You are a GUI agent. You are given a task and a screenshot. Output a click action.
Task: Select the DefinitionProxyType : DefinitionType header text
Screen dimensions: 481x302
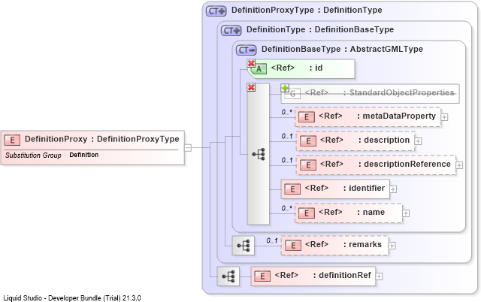point(307,10)
